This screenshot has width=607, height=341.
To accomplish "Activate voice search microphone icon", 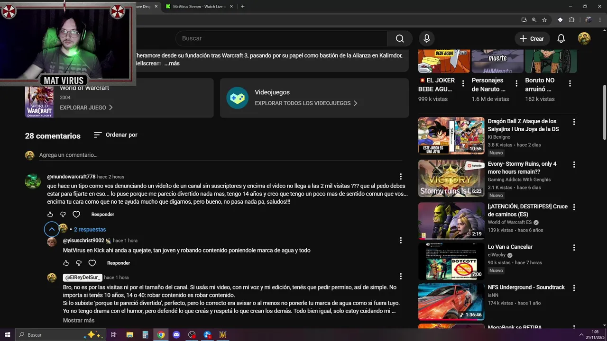I will 427,38.
